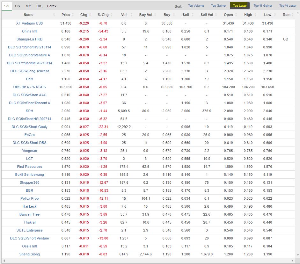
Task: Sort table by Buy Vol column arrows
Action: pyautogui.click(x=155, y=15)
